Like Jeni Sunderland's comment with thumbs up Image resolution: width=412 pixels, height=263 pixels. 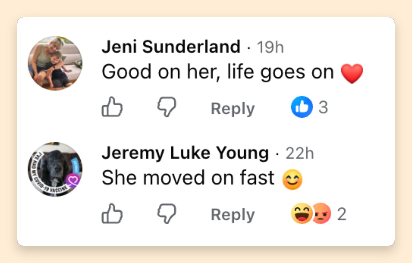pos(112,107)
